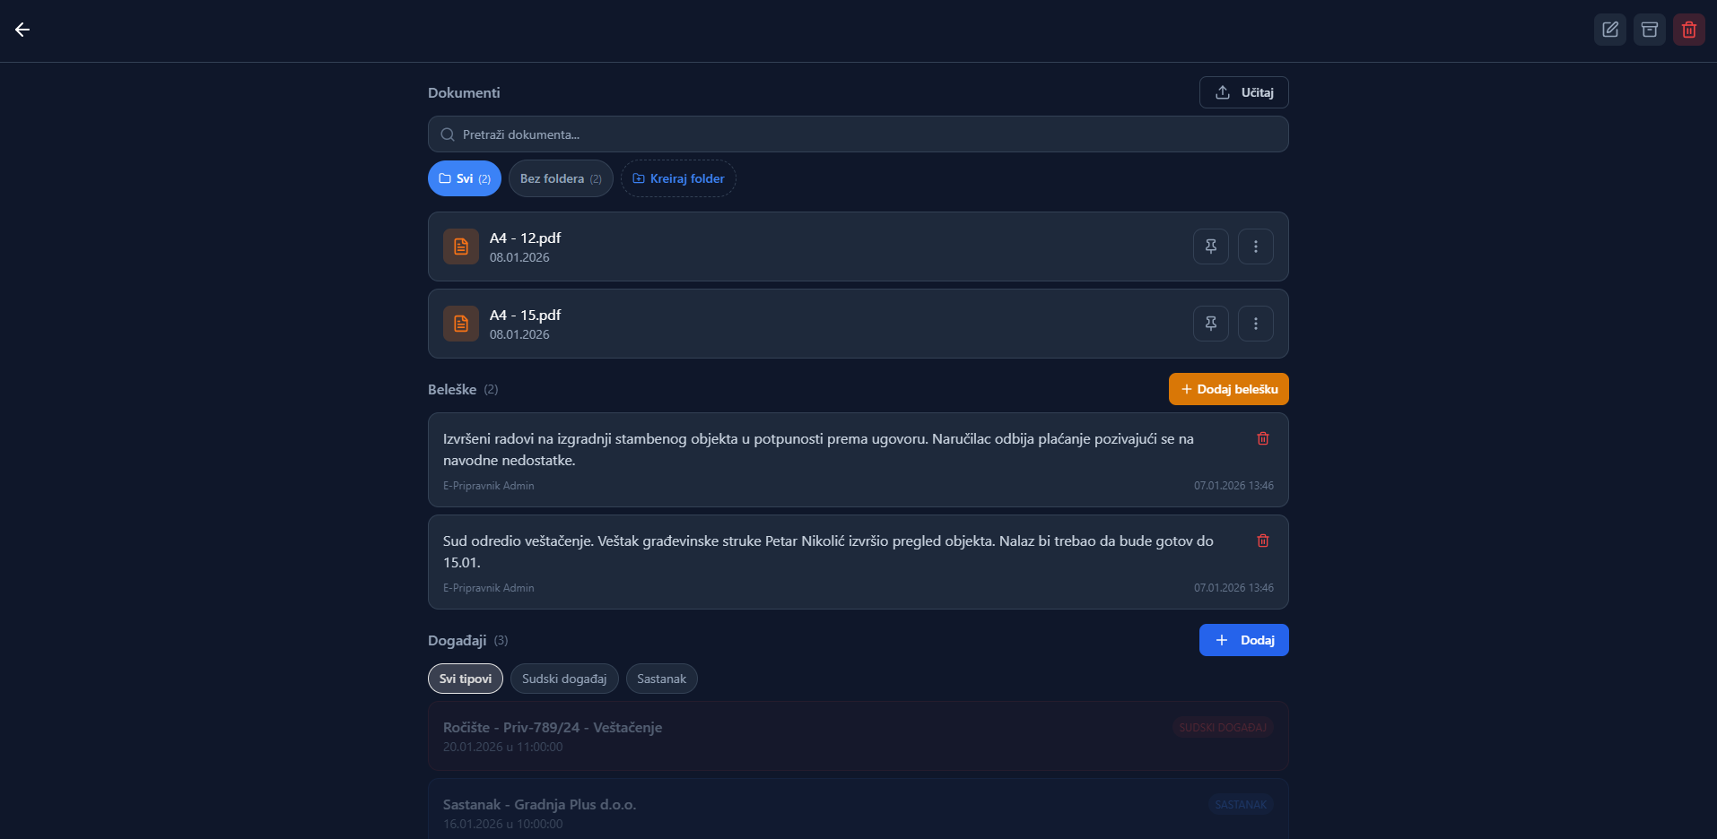Image resolution: width=1717 pixels, height=839 pixels.
Task: Click the Učitaj upload button
Action: click(x=1243, y=92)
